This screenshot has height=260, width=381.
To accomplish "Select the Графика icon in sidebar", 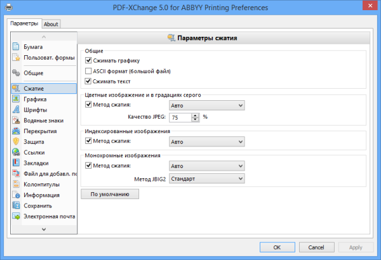I will [17, 99].
